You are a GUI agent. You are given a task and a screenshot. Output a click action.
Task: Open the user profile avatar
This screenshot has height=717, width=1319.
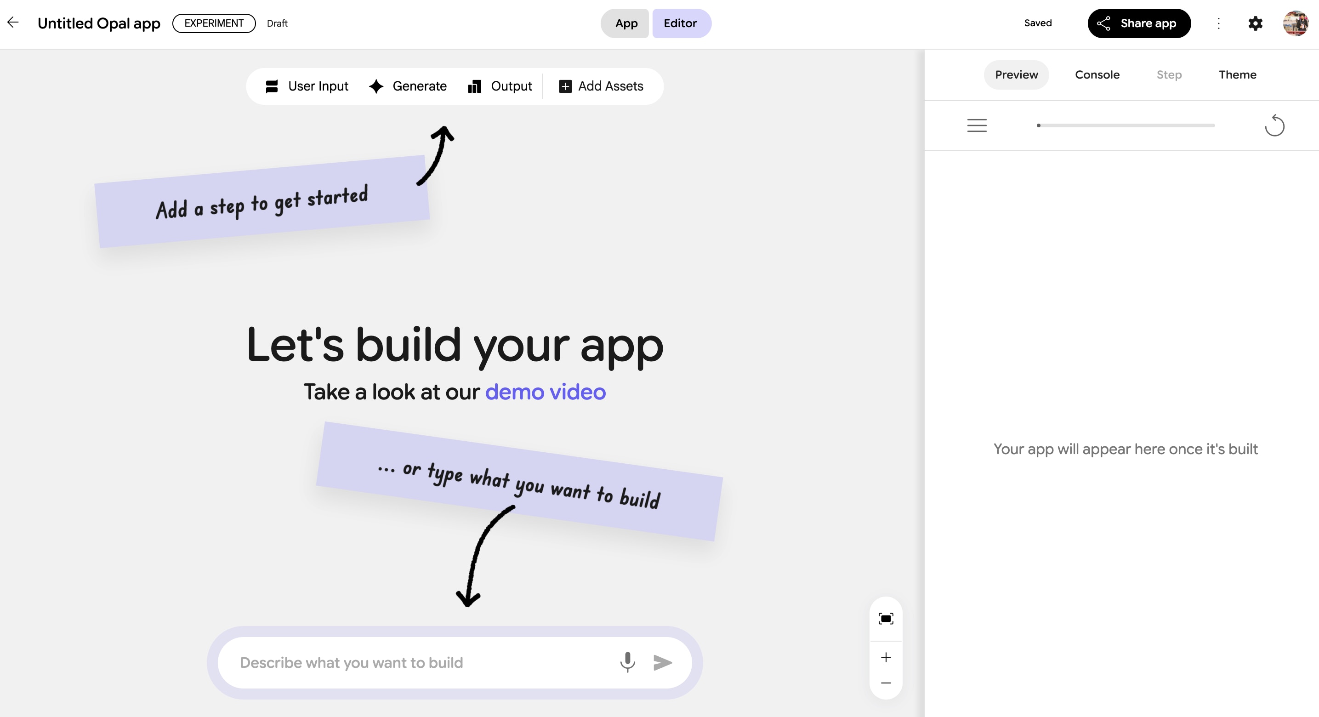1295,23
